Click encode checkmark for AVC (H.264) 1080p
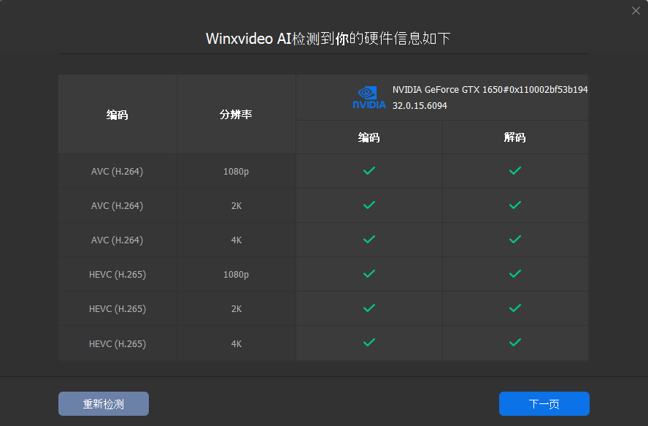The image size is (648, 426). pyautogui.click(x=369, y=171)
